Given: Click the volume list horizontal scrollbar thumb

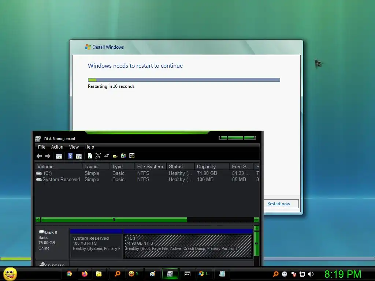Looking at the screenshot, I should [114, 220].
